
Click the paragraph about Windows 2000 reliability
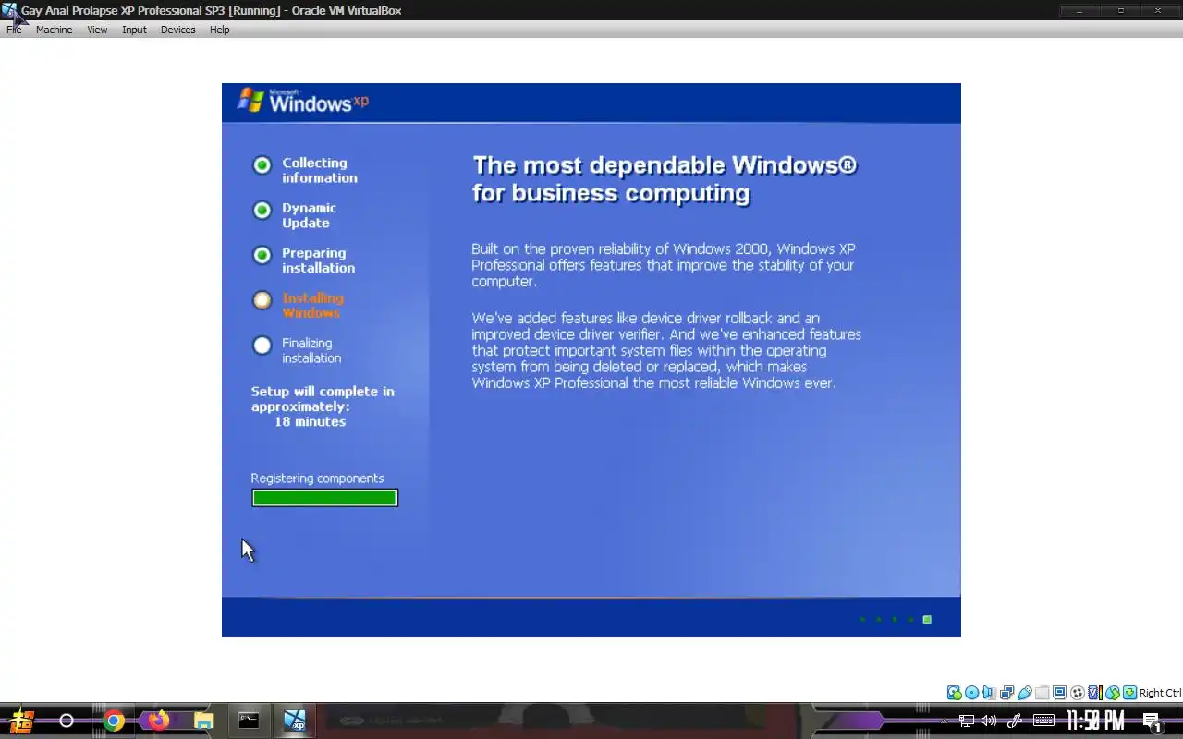point(663,265)
